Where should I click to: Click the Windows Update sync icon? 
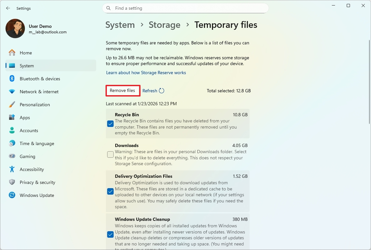(12, 195)
